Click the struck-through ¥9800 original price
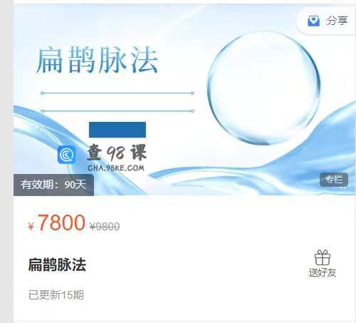356x323 pixels. coord(105,227)
